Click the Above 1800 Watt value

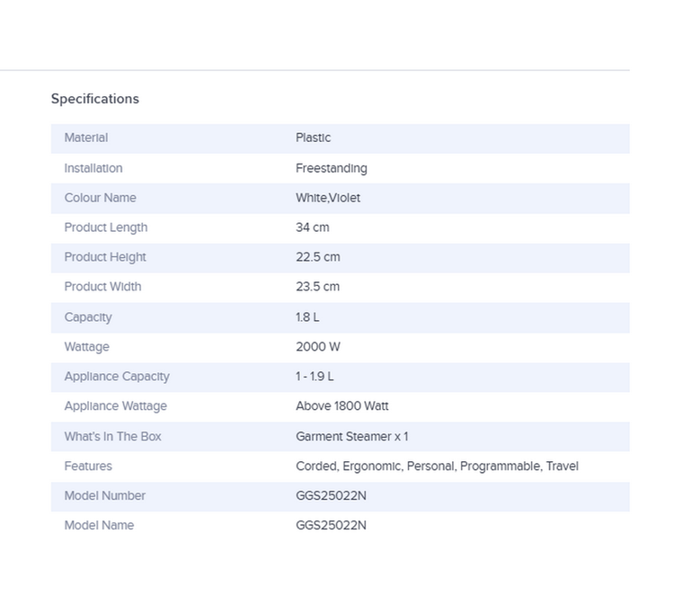[341, 406]
